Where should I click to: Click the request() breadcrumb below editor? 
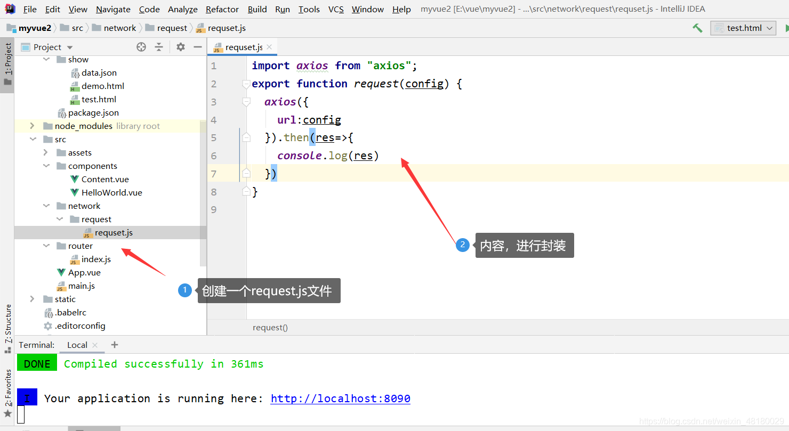[x=270, y=328]
